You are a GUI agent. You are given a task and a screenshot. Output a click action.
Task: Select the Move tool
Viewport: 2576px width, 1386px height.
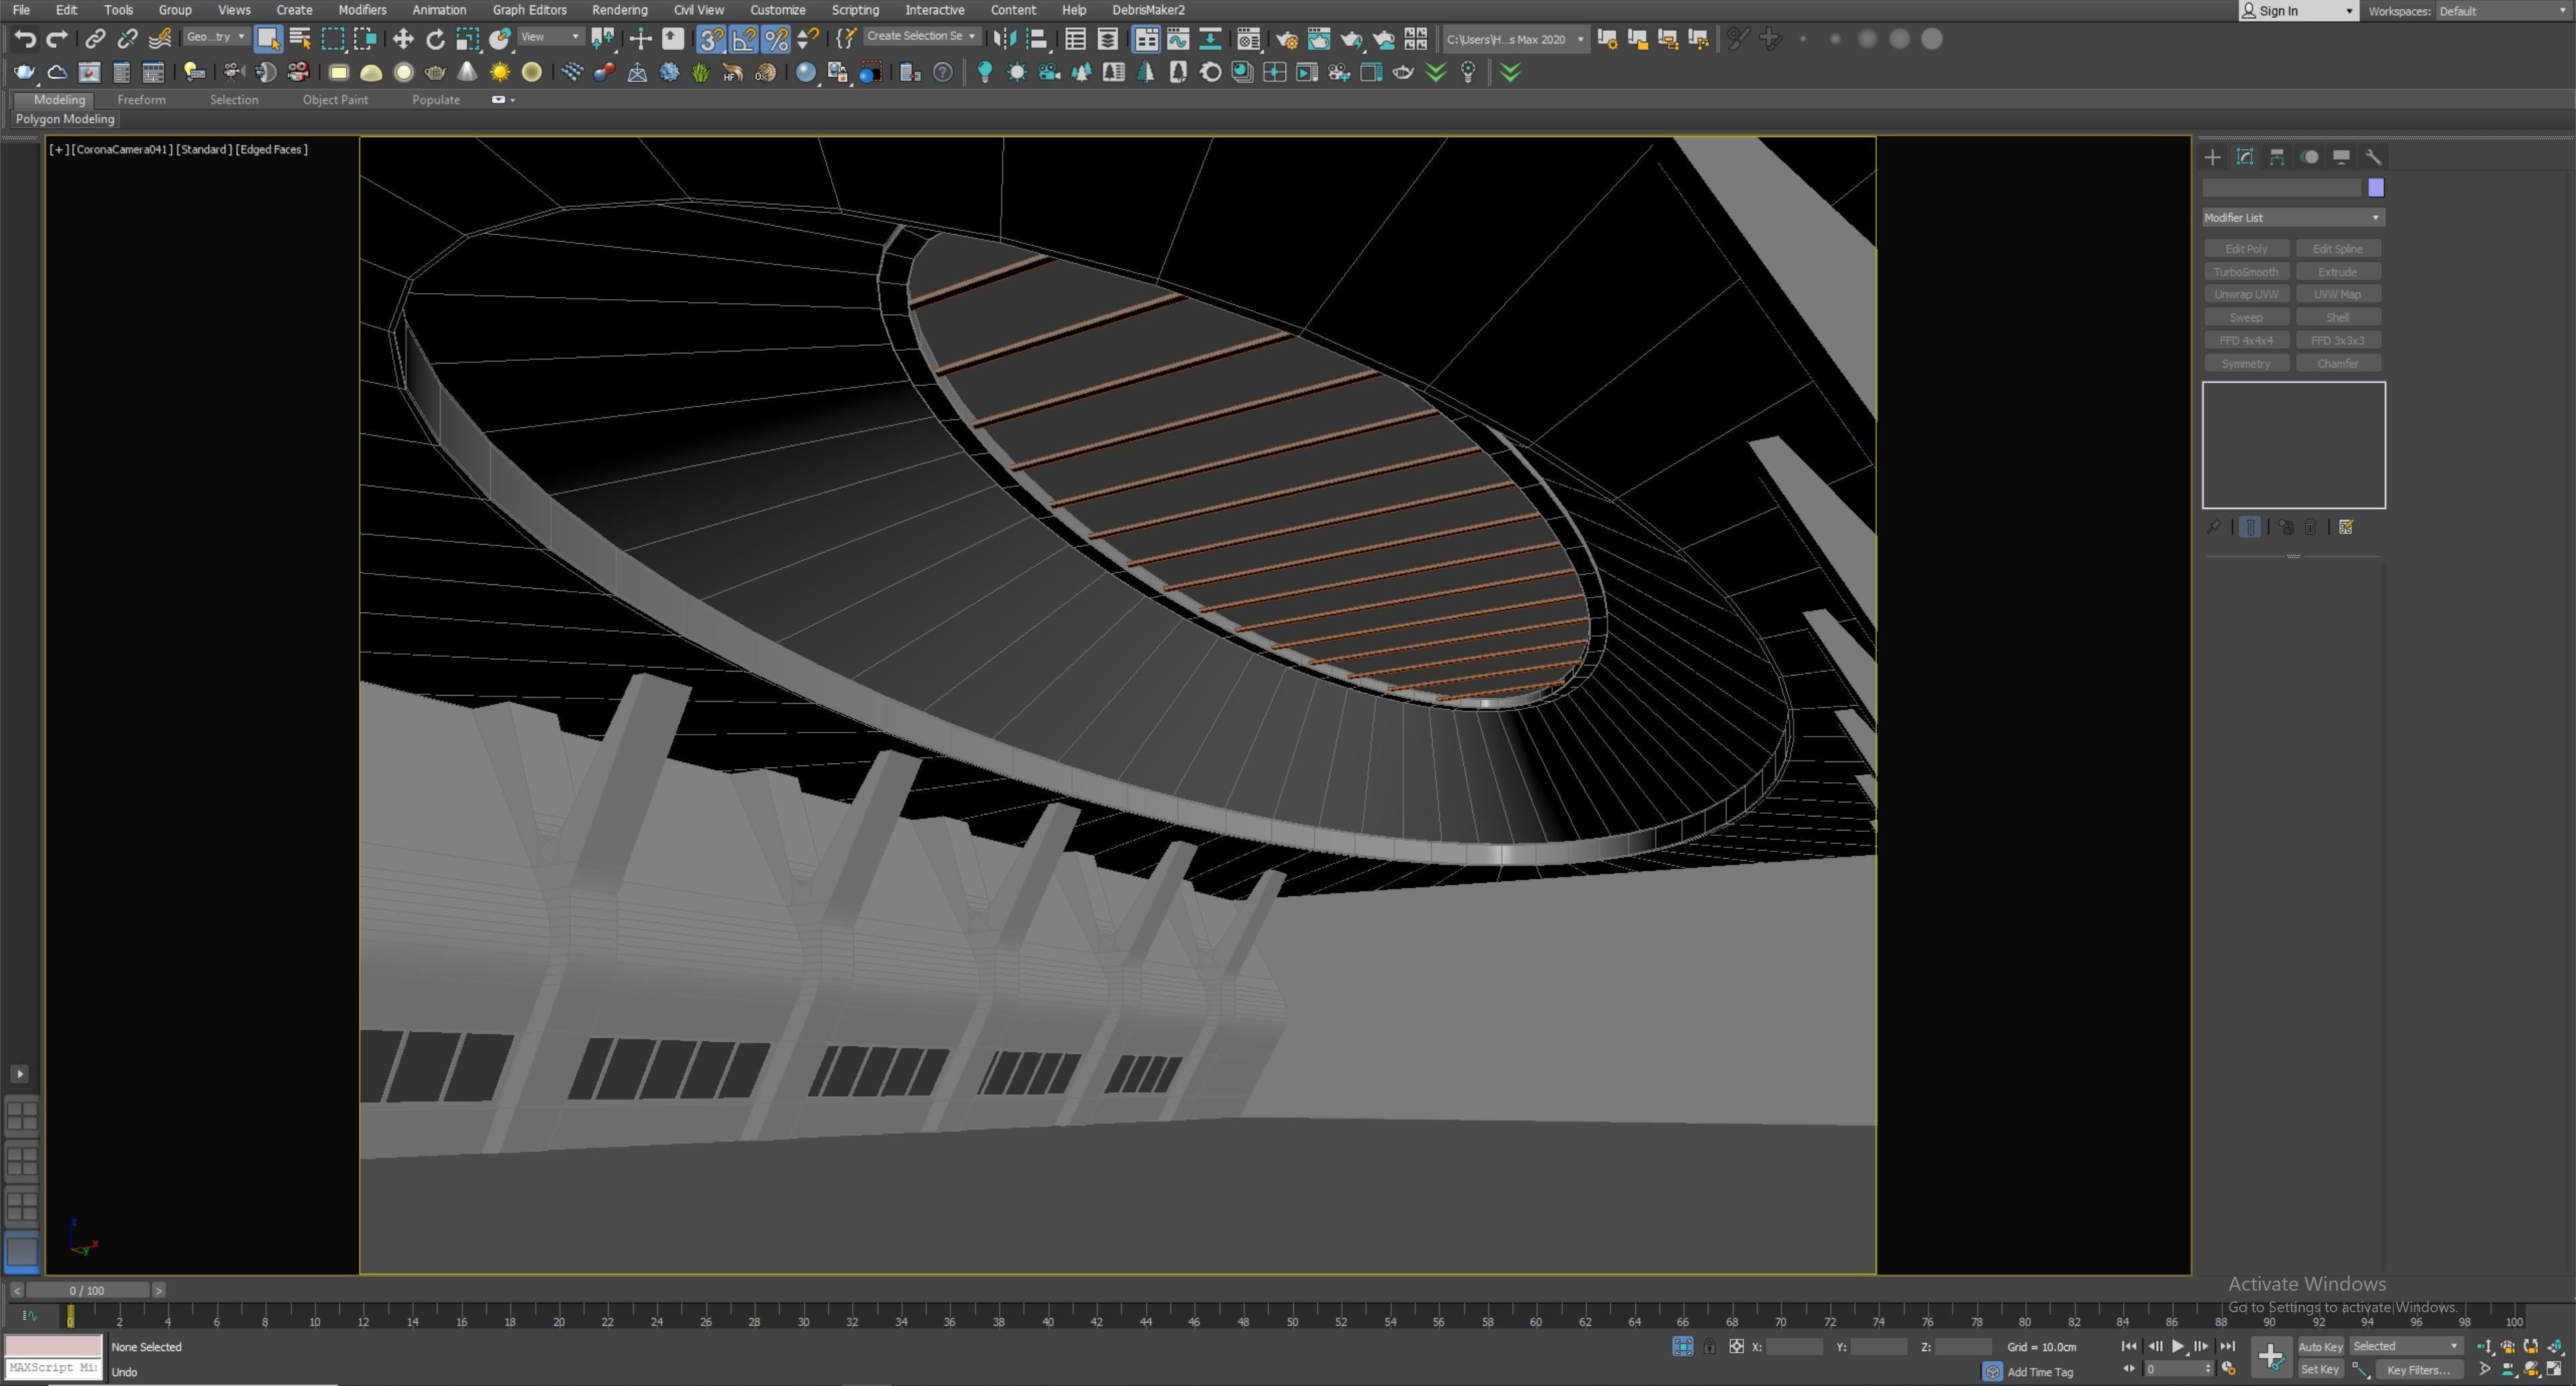click(x=403, y=39)
